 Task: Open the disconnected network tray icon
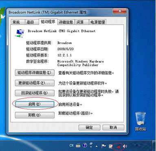118,147
